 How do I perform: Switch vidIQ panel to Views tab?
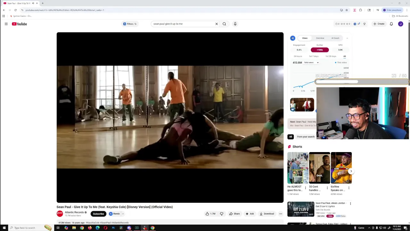coord(305,38)
